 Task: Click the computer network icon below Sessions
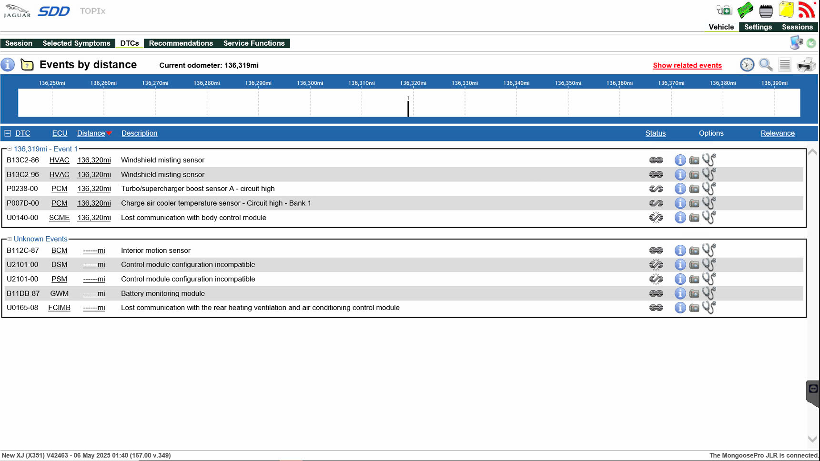[796, 42]
